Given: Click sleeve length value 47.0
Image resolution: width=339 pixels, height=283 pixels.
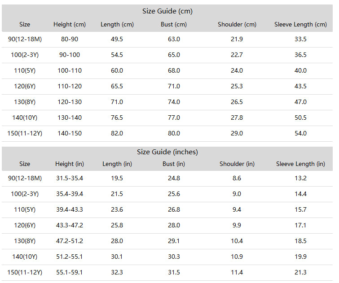Looking at the screenshot, I should point(300,102).
